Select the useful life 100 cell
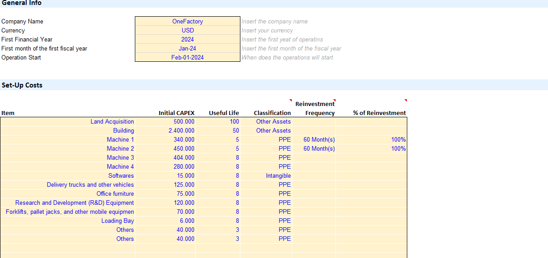This screenshot has width=548, height=258. point(218,121)
